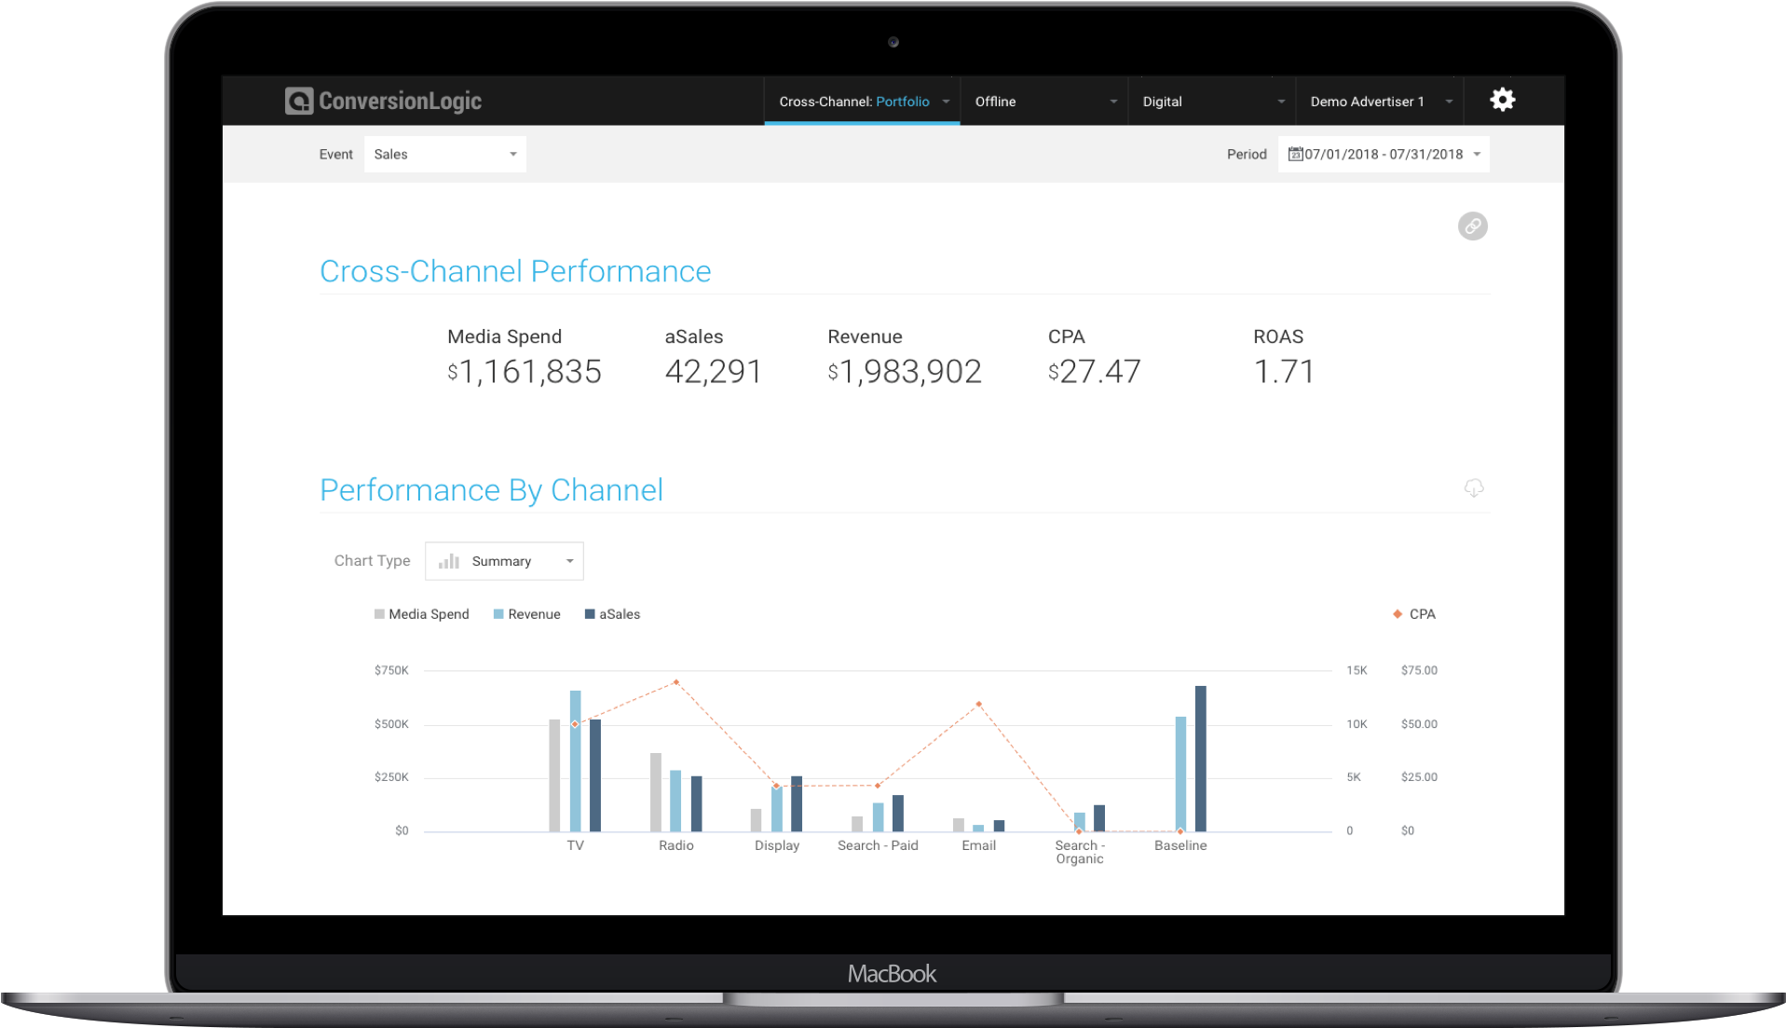Click the chart type icon beside Summary
This screenshot has width=1786, height=1028.
pyautogui.click(x=448, y=560)
